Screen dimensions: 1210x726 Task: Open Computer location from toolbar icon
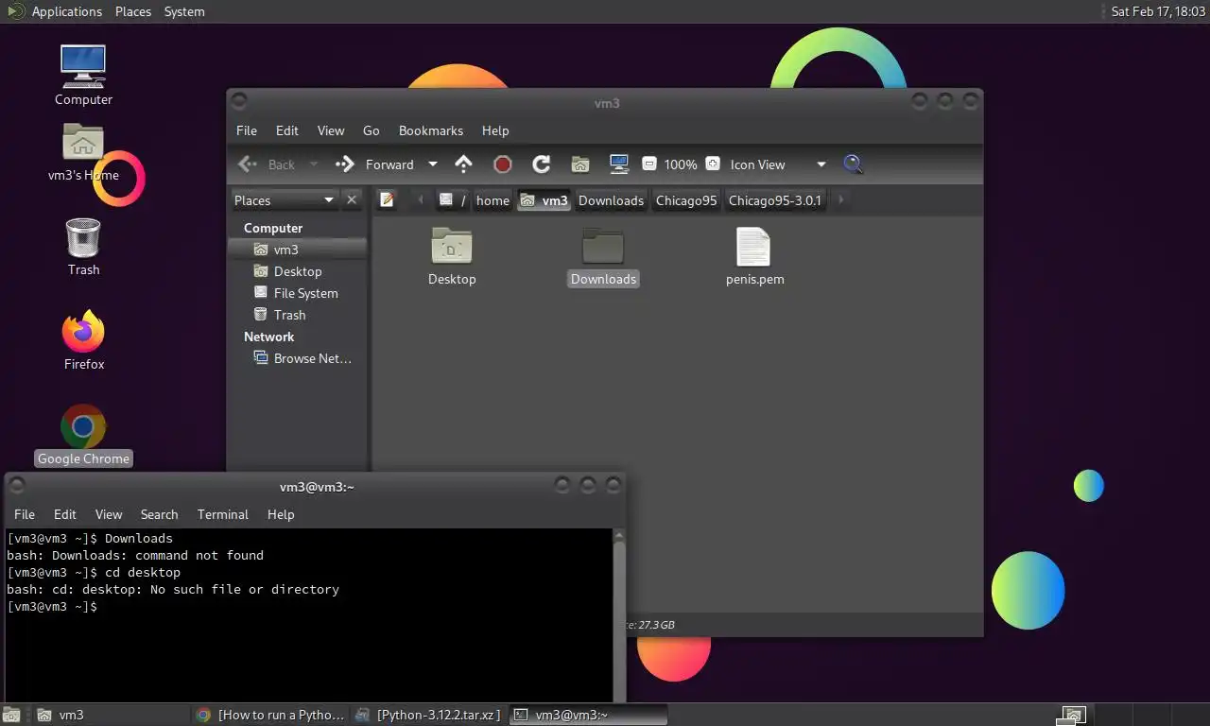point(619,164)
